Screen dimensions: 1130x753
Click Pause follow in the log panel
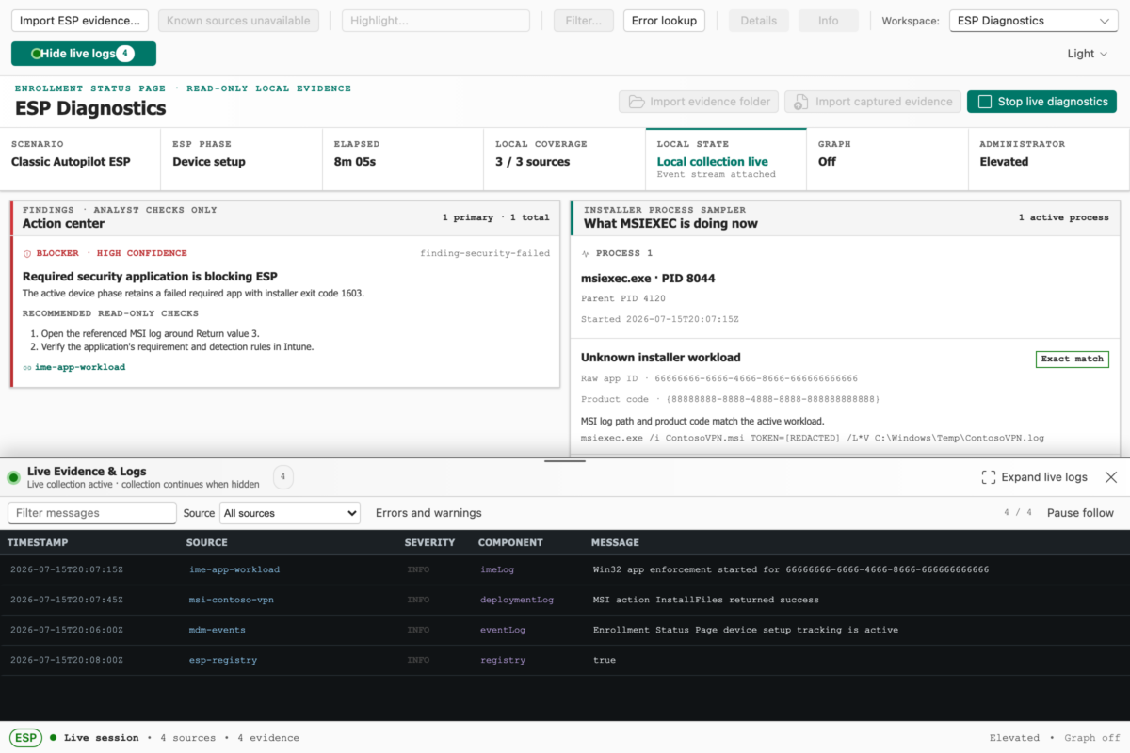pyautogui.click(x=1080, y=513)
